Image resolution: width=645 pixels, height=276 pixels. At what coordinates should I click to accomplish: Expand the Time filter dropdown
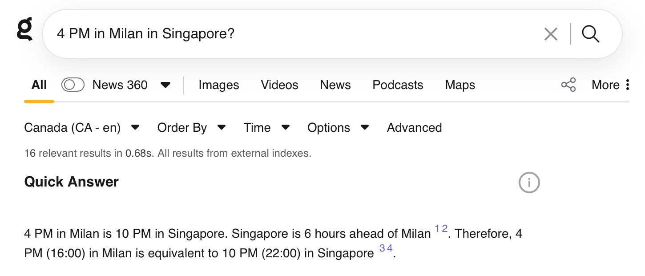tap(266, 128)
